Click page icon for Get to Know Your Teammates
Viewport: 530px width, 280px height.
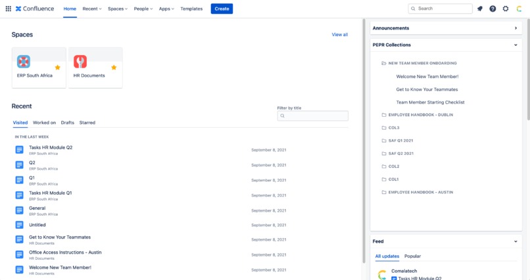coord(20,239)
